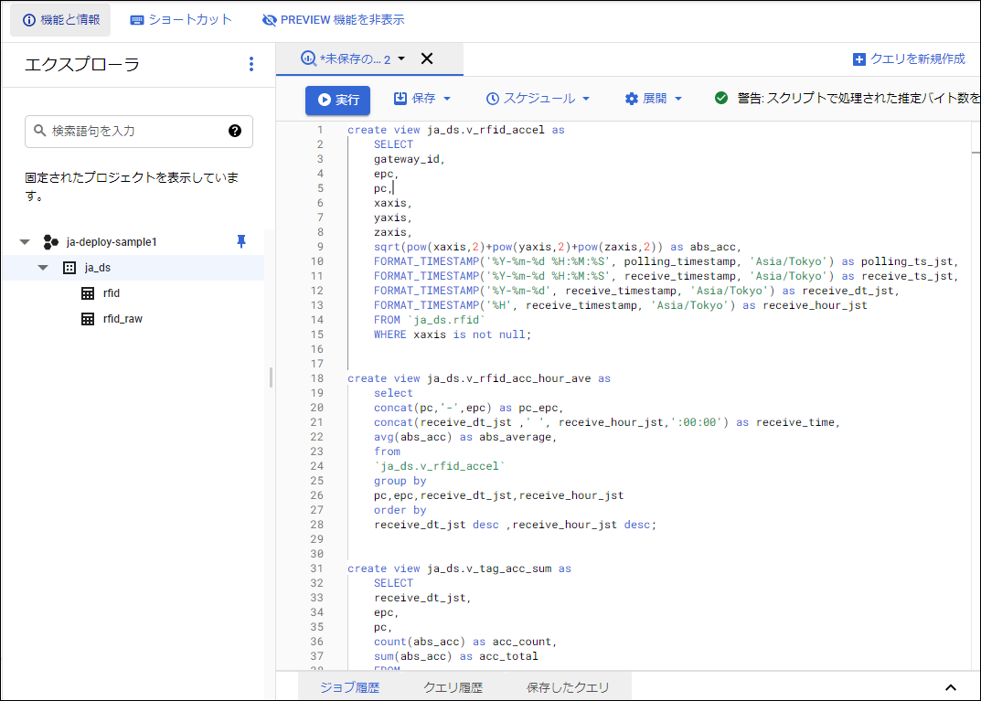Collapse the ja_ds dataset node
This screenshot has width=981, height=701.
[43, 268]
